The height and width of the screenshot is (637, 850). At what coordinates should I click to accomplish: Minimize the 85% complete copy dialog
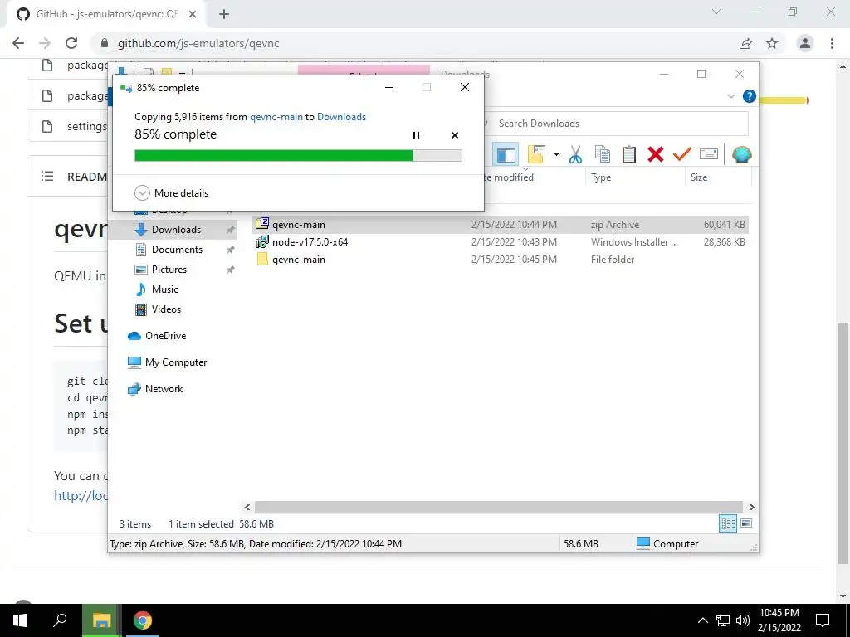[389, 87]
